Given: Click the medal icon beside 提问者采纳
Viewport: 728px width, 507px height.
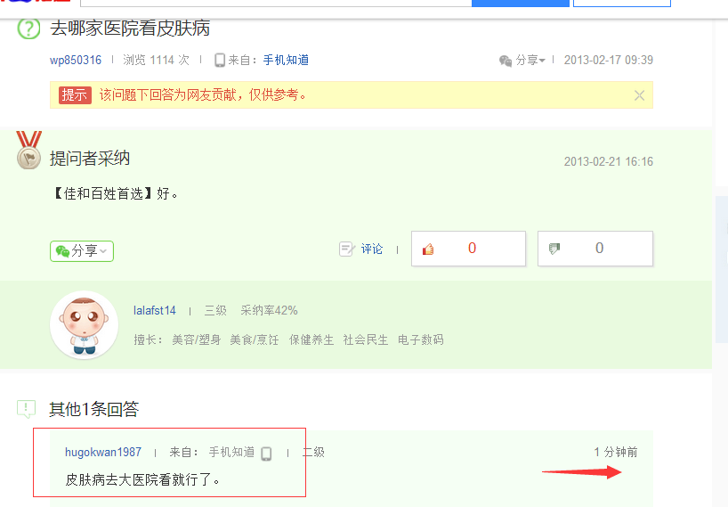Looking at the screenshot, I should tap(29, 151).
